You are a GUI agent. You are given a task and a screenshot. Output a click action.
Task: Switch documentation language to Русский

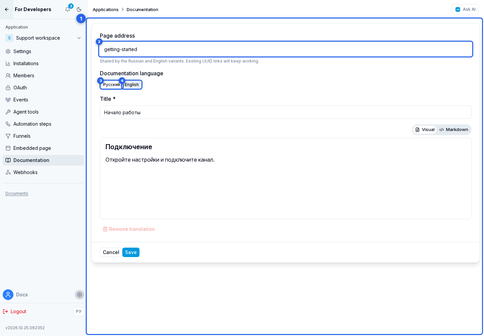111,85
